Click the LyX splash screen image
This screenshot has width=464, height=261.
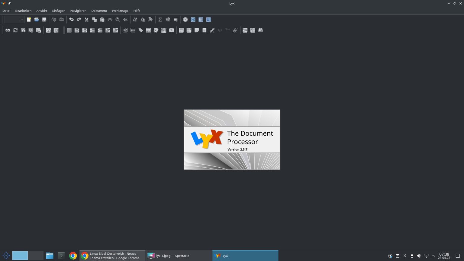[232, 140]
